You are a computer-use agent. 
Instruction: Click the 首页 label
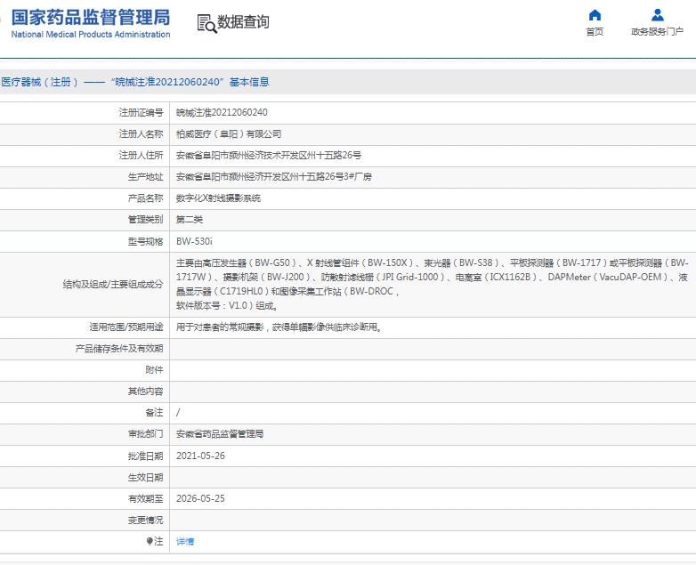[x=595, y=32]
